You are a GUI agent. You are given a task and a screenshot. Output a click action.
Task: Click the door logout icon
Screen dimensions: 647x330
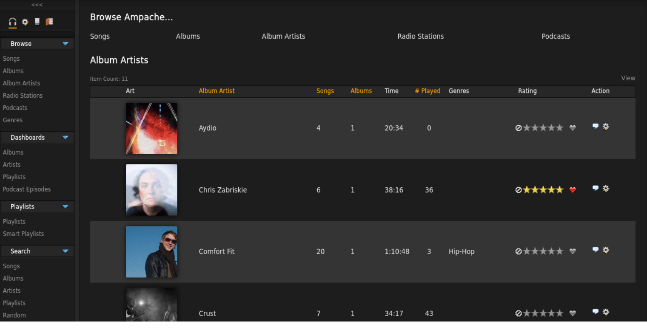click(49, 22)
